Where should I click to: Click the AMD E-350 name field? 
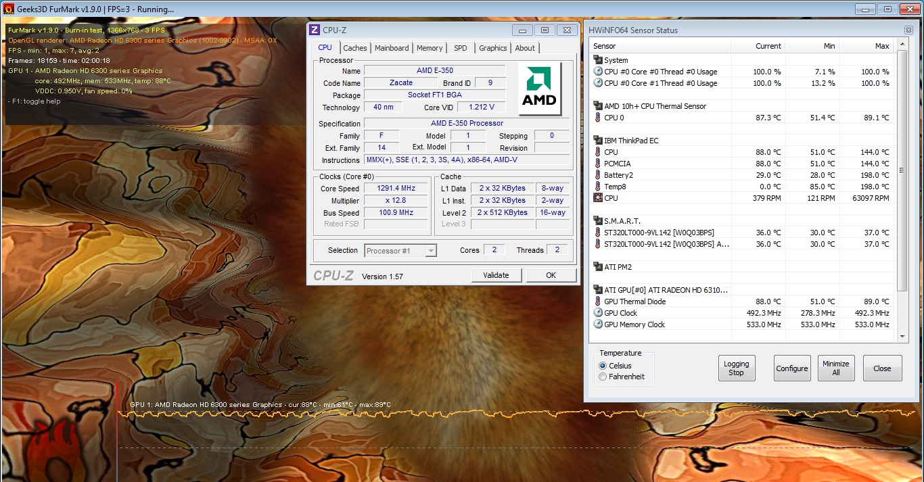pyautogui.click(x=434, y=71)
